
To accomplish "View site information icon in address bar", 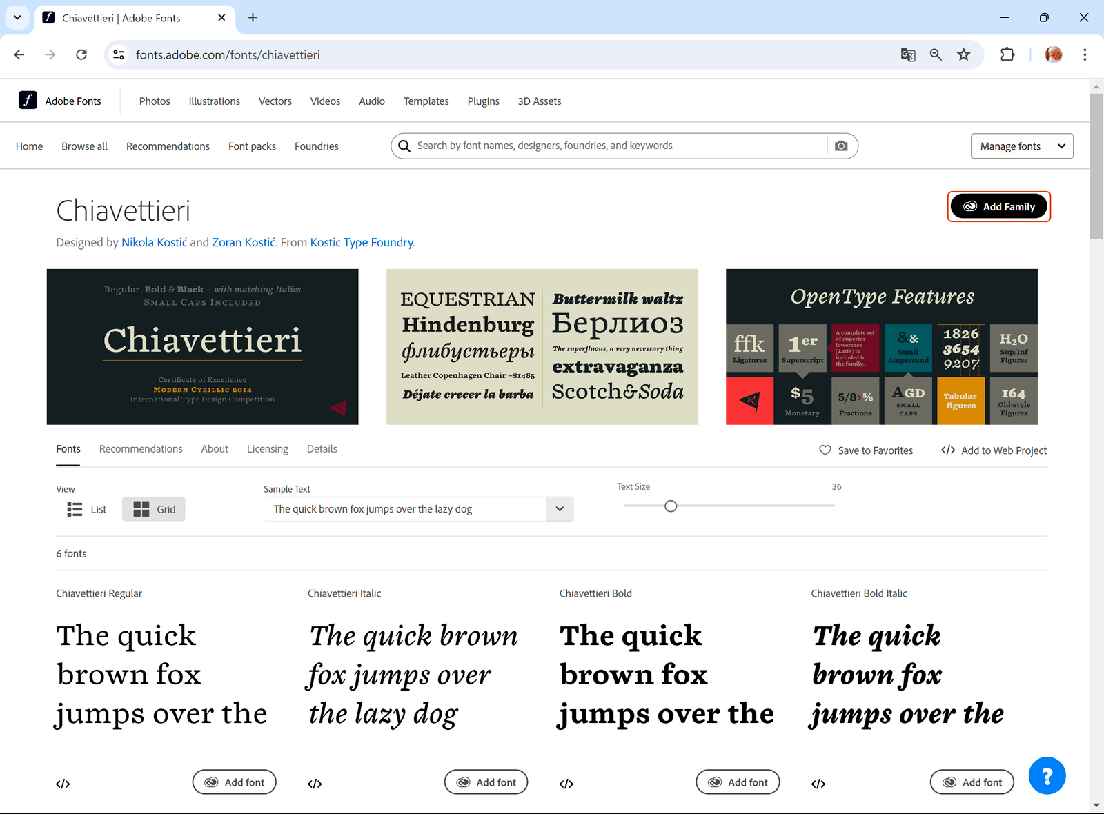I will tap(119, 54).
